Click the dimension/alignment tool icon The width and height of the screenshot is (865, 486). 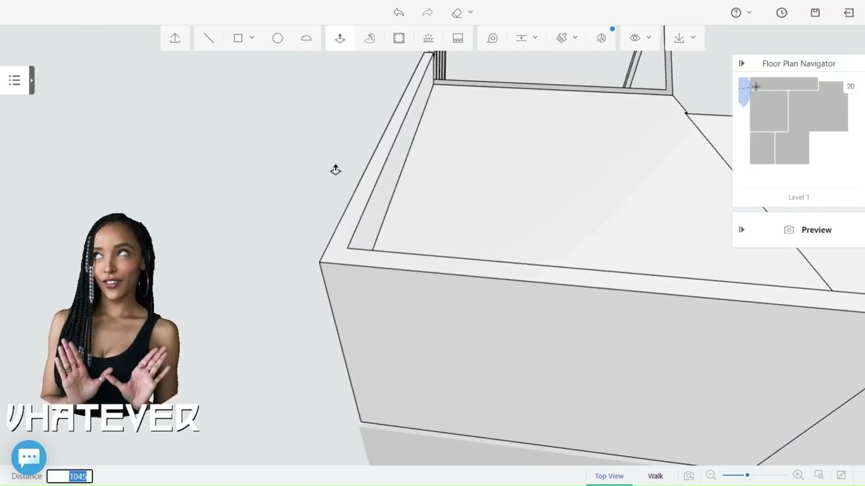[521, 38]
